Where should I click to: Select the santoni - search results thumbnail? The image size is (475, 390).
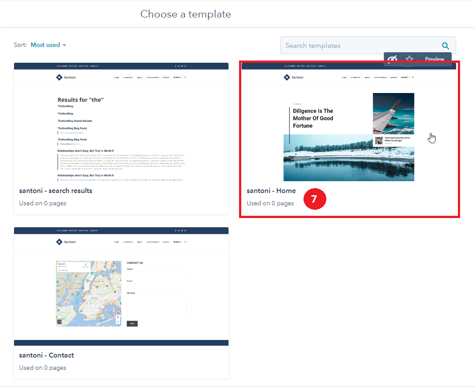[x=121, y=122]
